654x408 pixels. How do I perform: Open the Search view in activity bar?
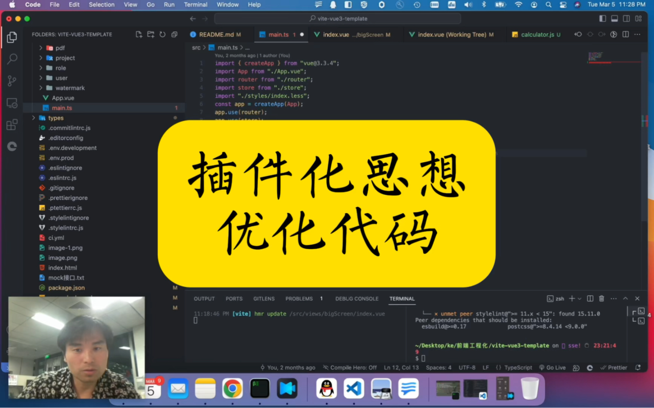(12, 59)
